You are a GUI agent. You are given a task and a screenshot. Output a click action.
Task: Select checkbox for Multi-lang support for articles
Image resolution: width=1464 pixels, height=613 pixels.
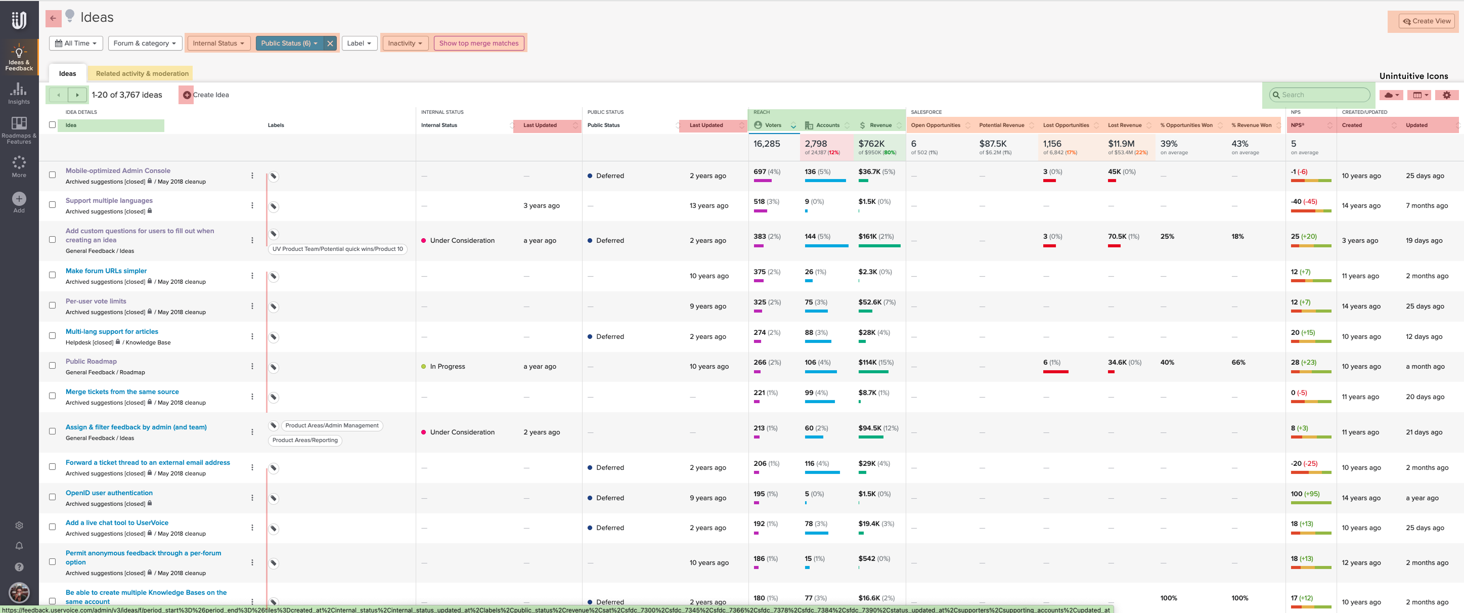(52, 335)
